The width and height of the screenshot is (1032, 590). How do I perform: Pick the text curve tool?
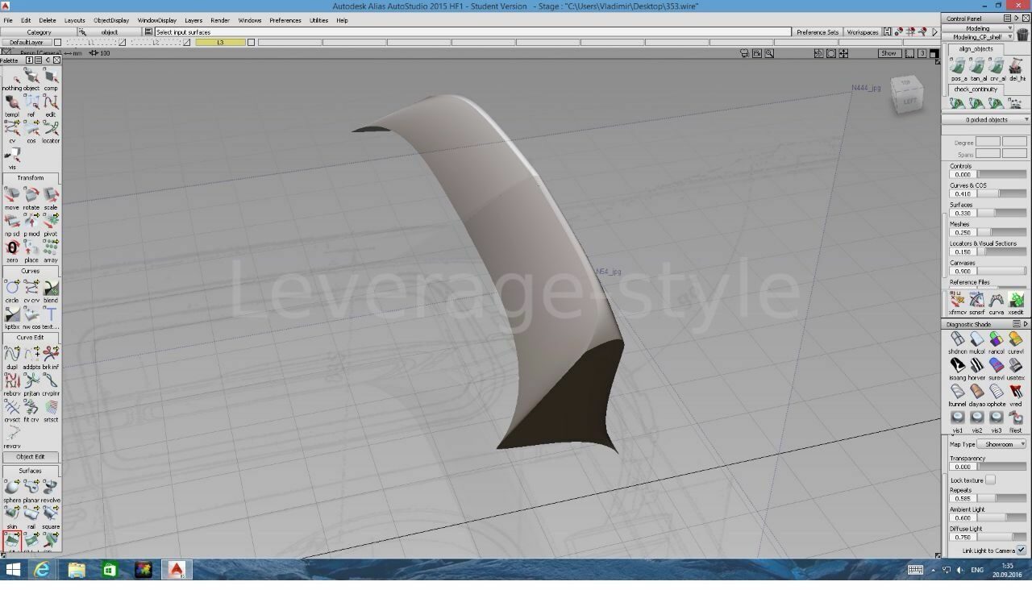pyautogui.click(x=51, y=316)
